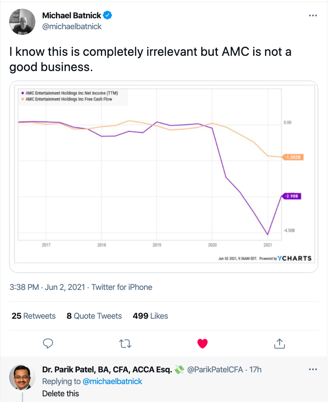The height and width of the screenshot is (402, 330).
Task: Click the retweet arrows icon
Action: 125,344
